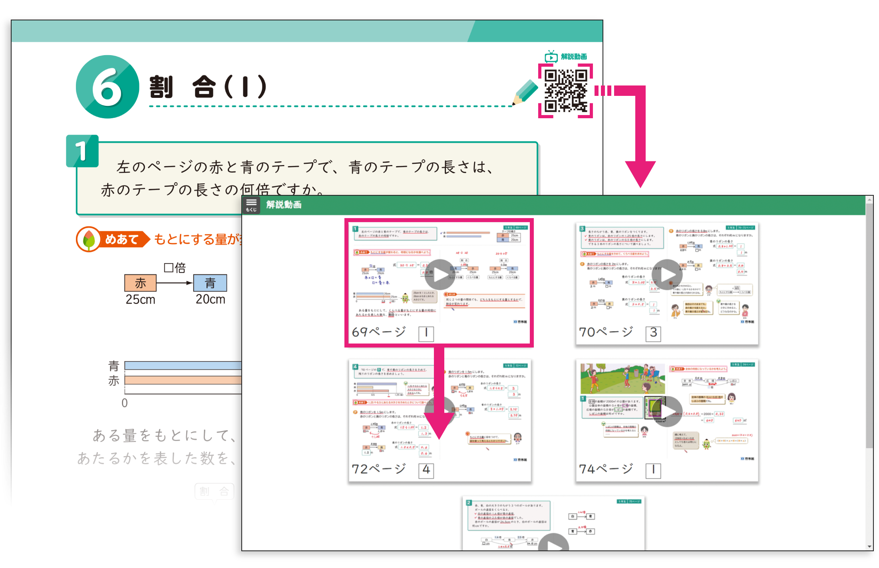Click the 70ページ caption label
The image size is (879, 568).
[x=606, y=332]
